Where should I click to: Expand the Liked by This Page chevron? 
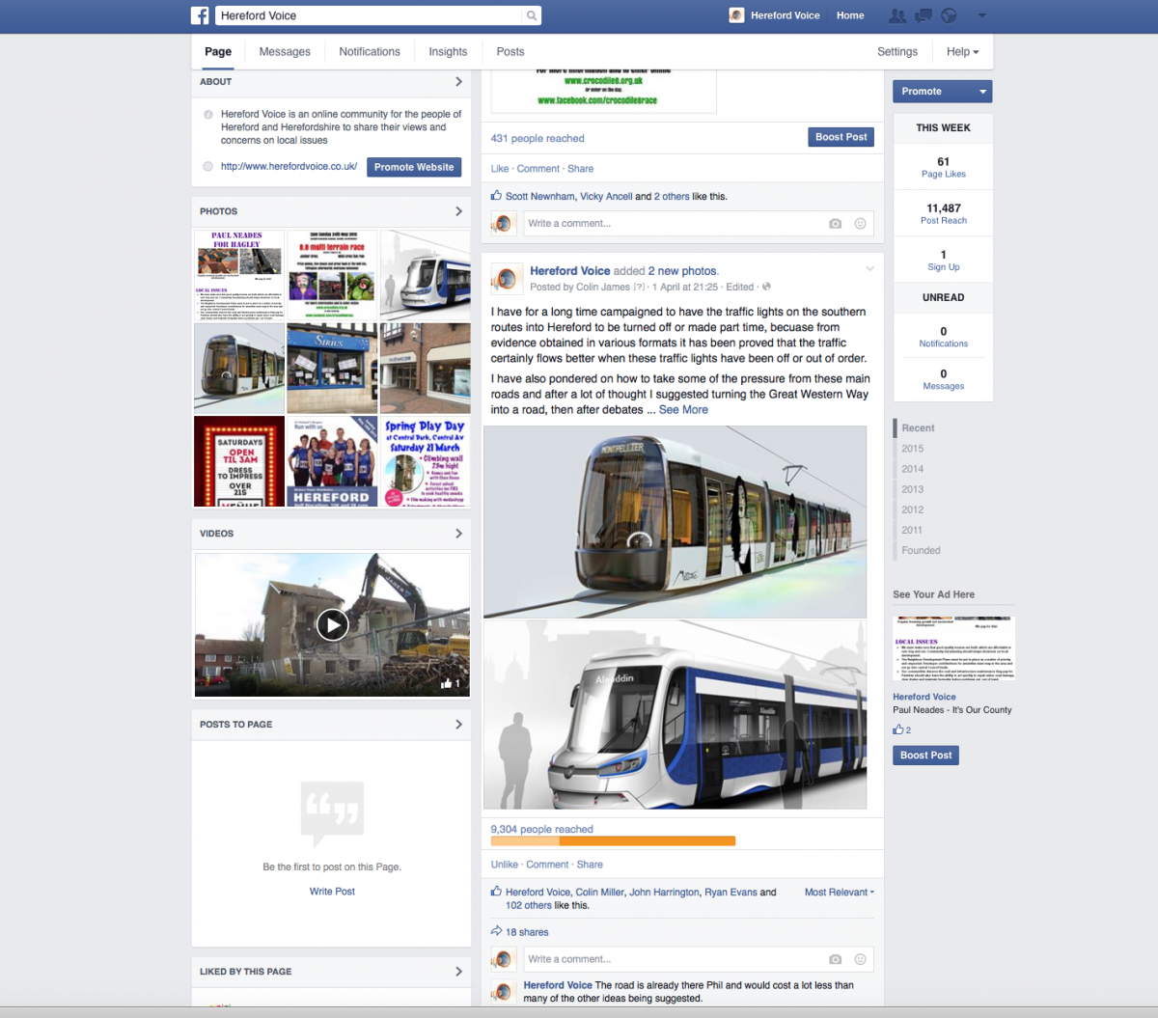tap(458, 972)
